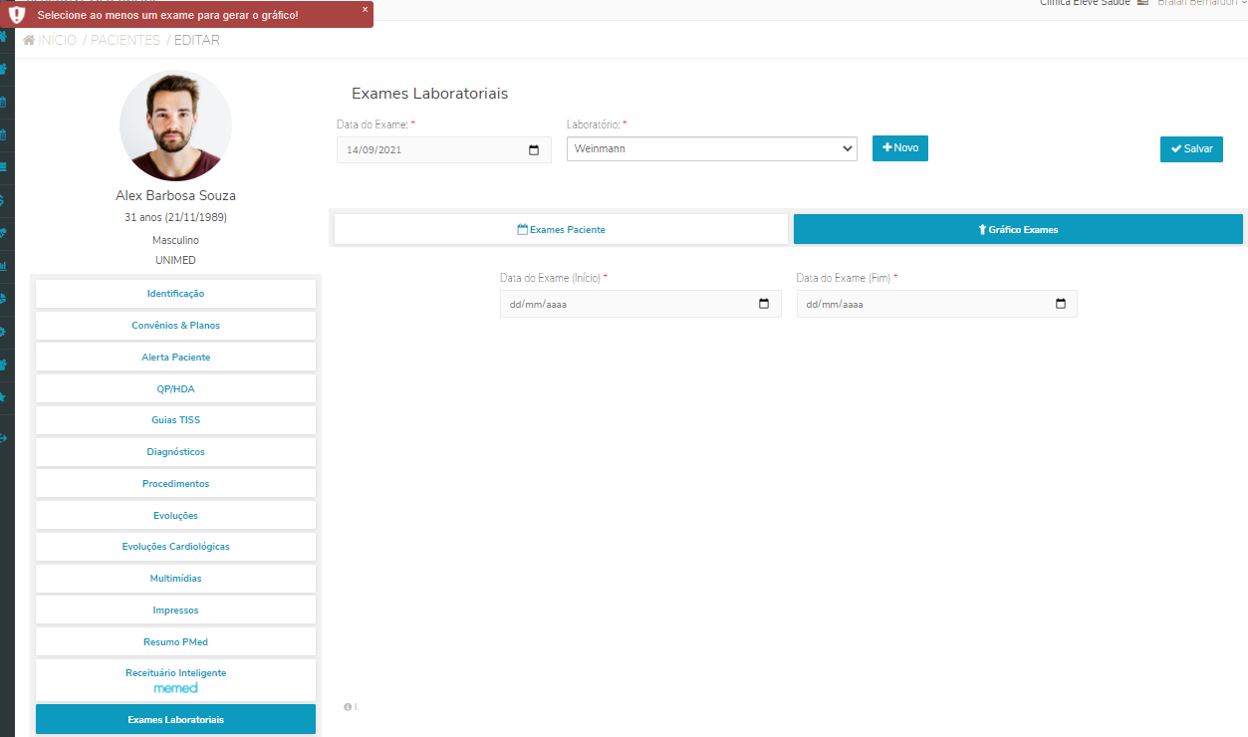The image size is (1248, 737).
Task: Open the Alerta Paciente section
Action: (x=175, y=357)
